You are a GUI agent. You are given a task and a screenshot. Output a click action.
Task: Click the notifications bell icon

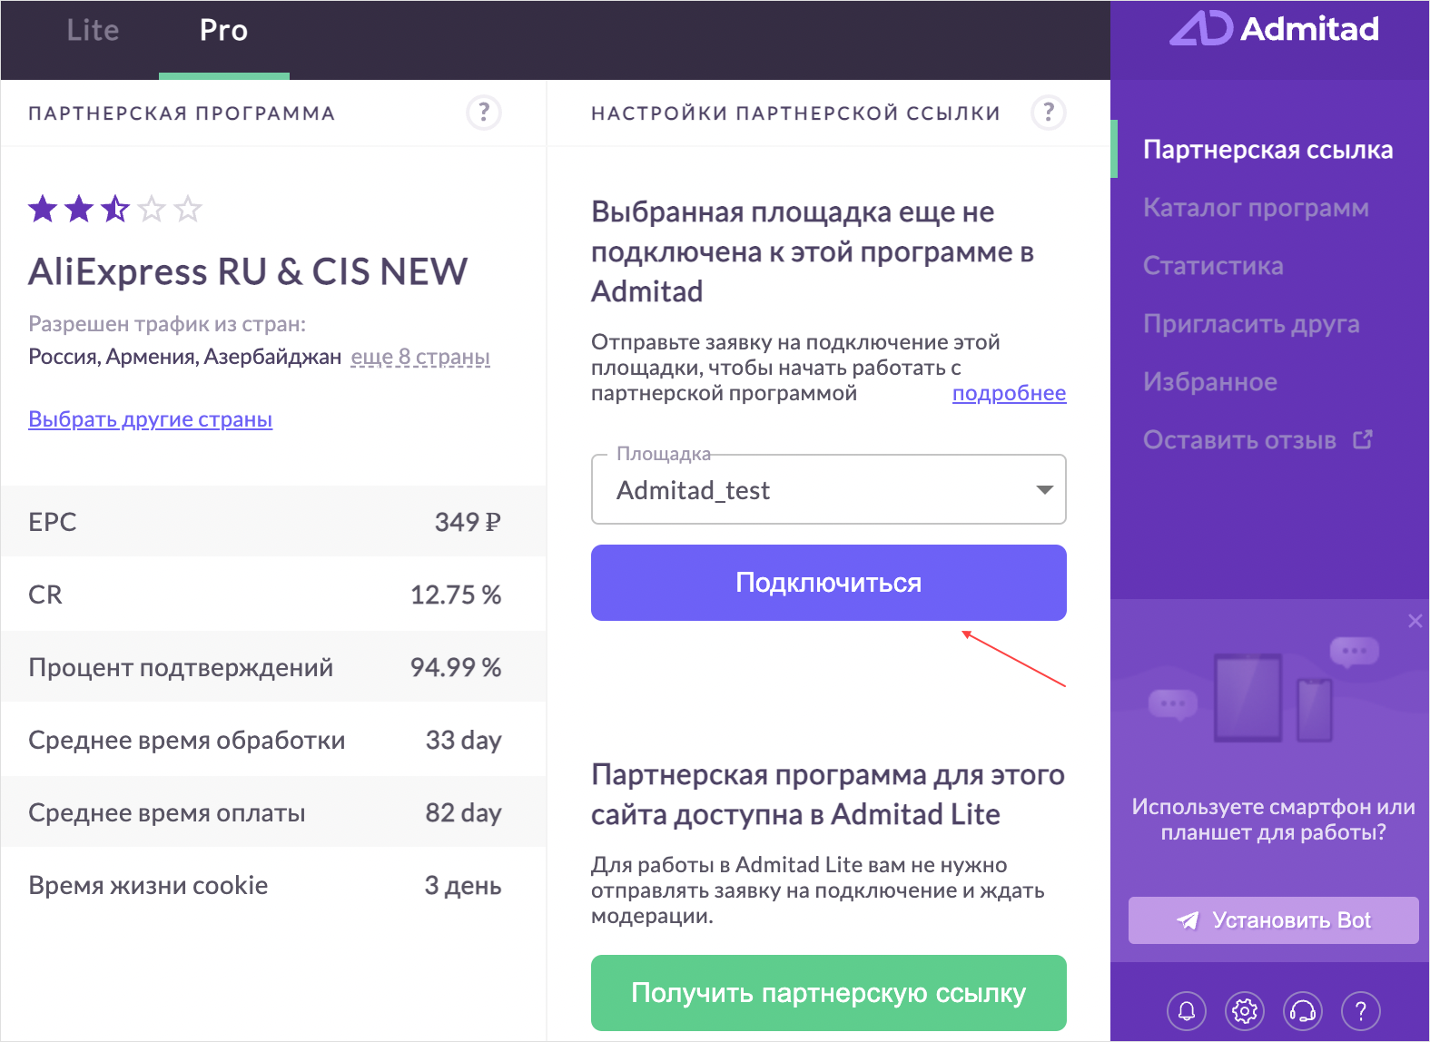1186,1010
